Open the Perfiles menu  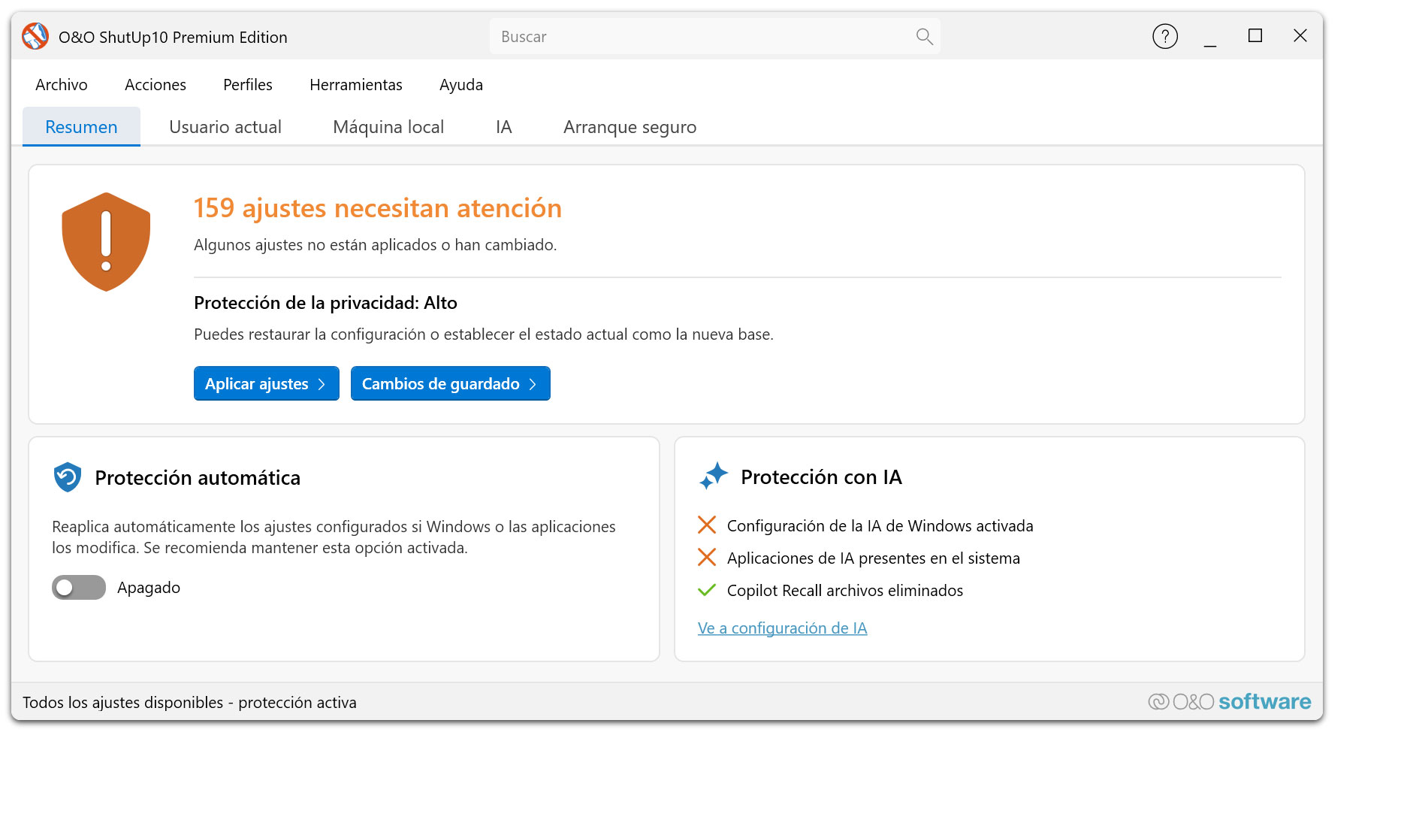(248, 85)
